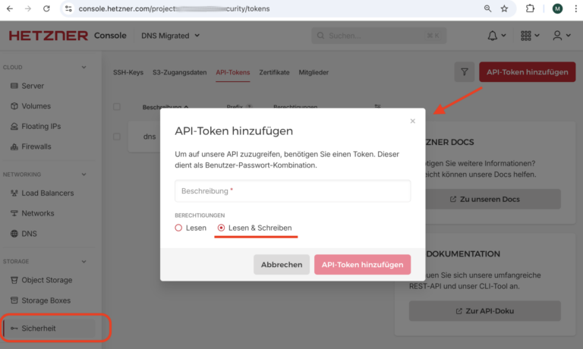Image resolution: width=583 pixels, height=349 pixels.
Task: Collapse the CLOUD sidebar section
Action: (84, 68)
